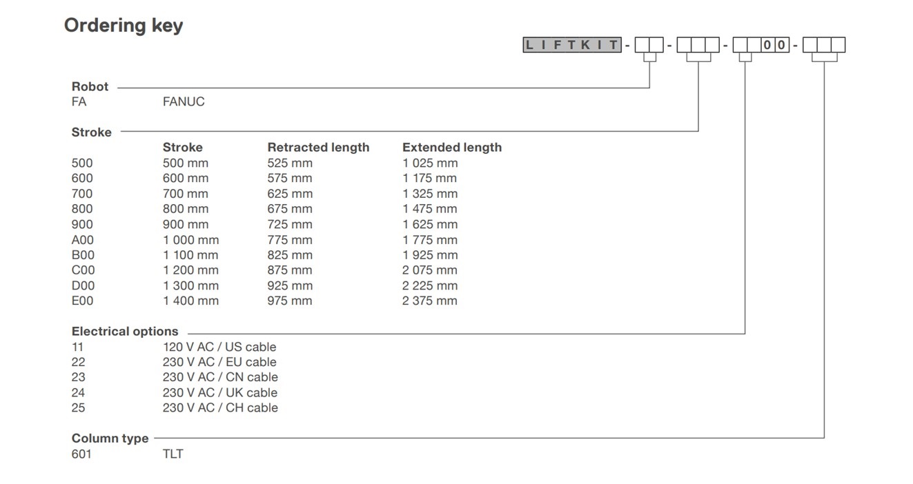Click the FA robot code
The image size is (913, 484).
click(79, 102)
